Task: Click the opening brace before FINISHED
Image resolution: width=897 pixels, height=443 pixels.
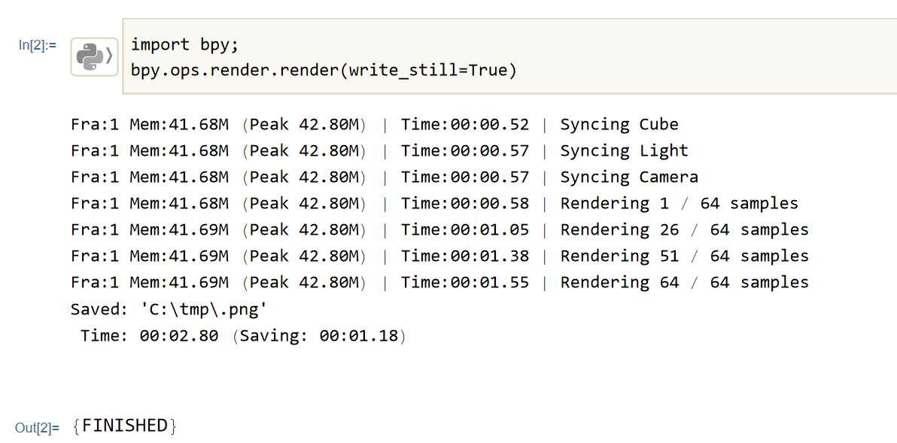Action: (x=76, y=426)
